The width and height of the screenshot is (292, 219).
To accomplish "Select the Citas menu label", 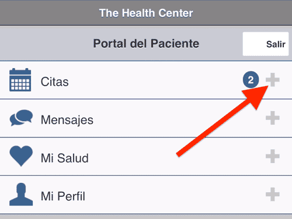I will point(55,82).
